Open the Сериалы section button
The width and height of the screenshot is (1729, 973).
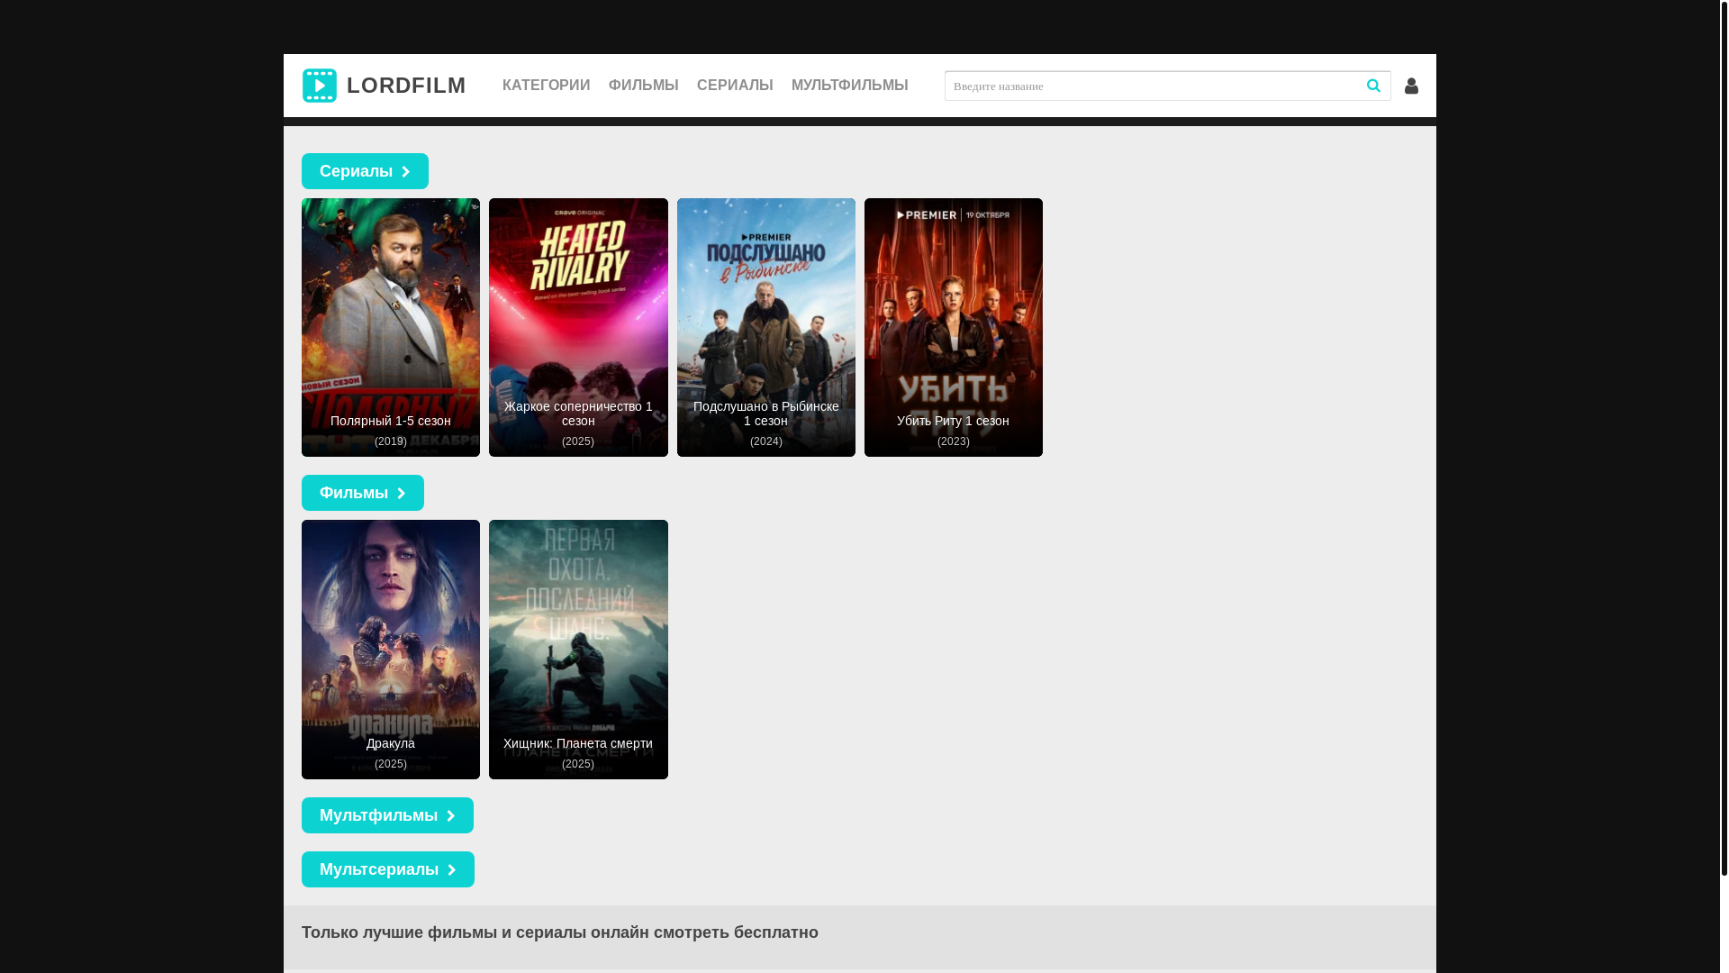365,171
